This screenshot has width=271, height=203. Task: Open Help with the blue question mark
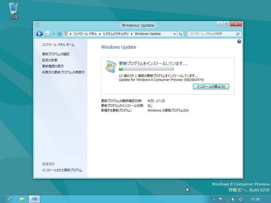(239, 41)
